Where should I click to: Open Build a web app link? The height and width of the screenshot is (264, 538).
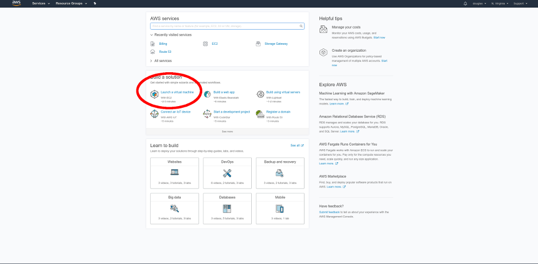click(224, 92)
